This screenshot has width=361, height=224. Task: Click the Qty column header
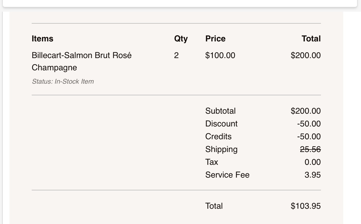click(181, 39)
